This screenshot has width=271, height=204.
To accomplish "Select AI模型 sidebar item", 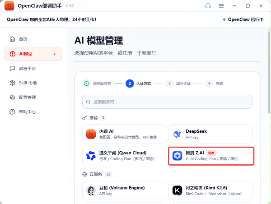I will pos(33,54).
